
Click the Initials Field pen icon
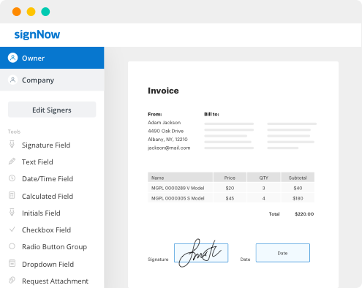pyautogui.click(x=12, y=212)
